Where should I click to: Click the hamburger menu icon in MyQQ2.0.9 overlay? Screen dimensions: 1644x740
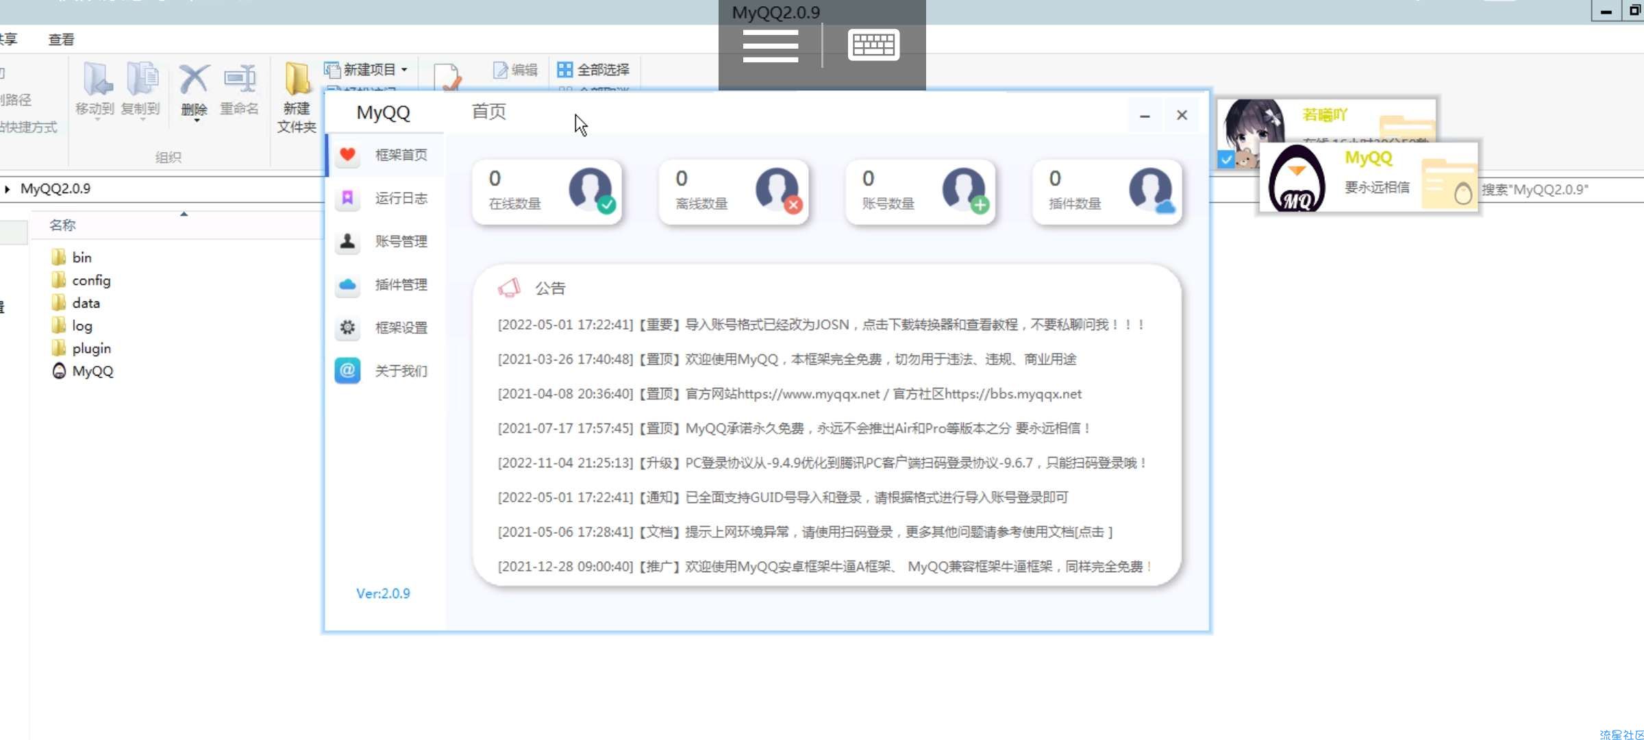(771, 46)
